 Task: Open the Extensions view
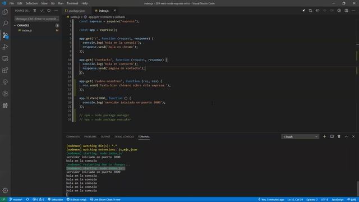tap(5, 70)
